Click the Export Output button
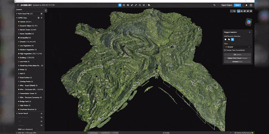The height and width of the screenshot is (134, 269). 226,5
